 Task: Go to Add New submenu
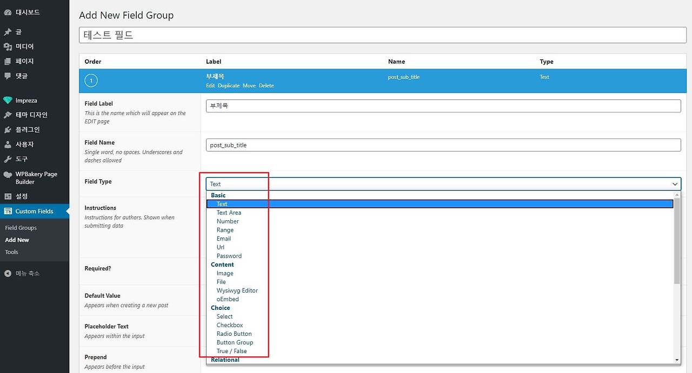pos(17,240)
